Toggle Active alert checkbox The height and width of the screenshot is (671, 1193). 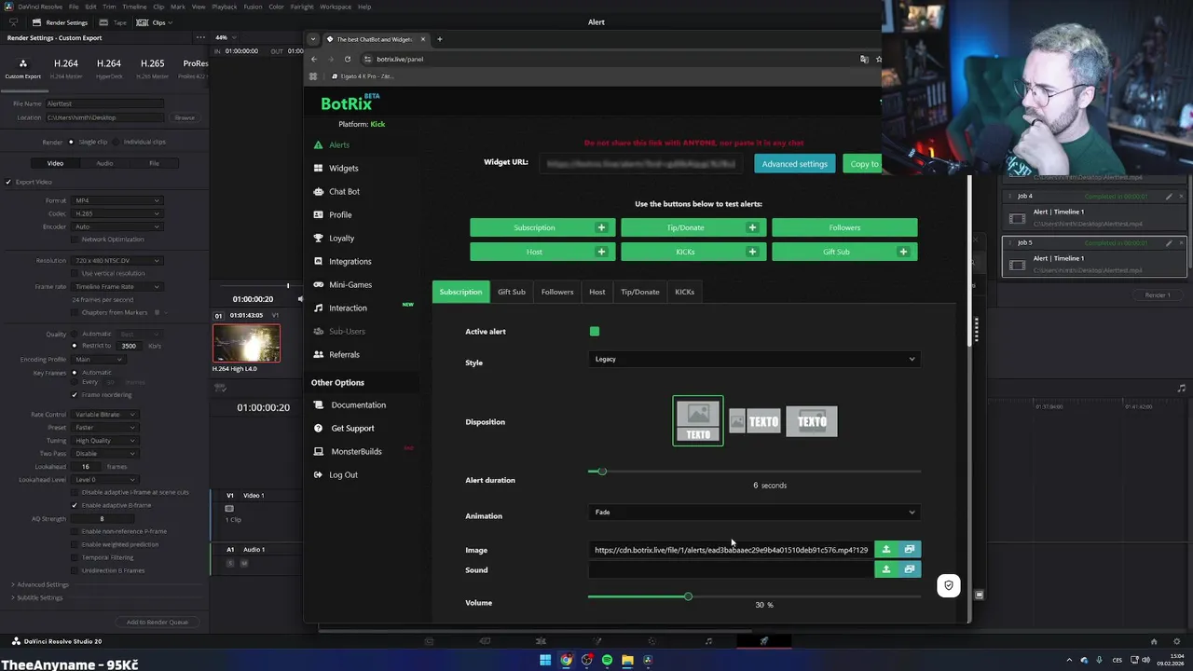pos(595,332)
